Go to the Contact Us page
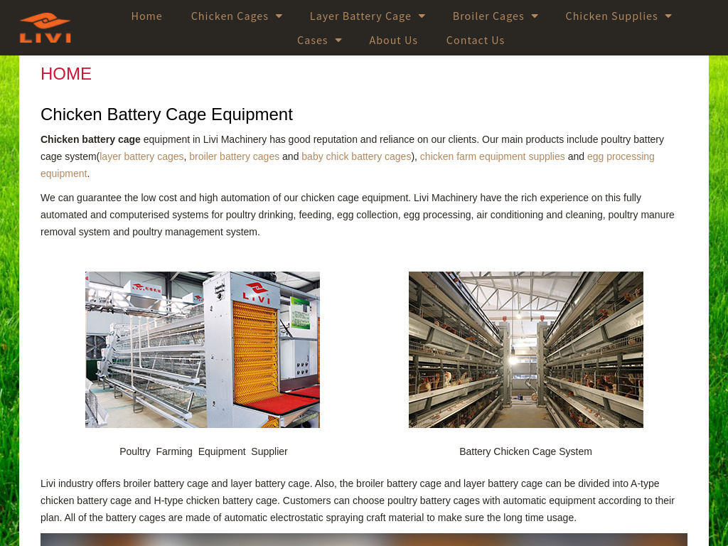This screenshot has height=546, width=728. point(476,41)
